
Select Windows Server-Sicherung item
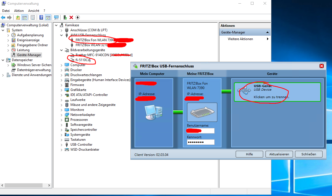34,65
